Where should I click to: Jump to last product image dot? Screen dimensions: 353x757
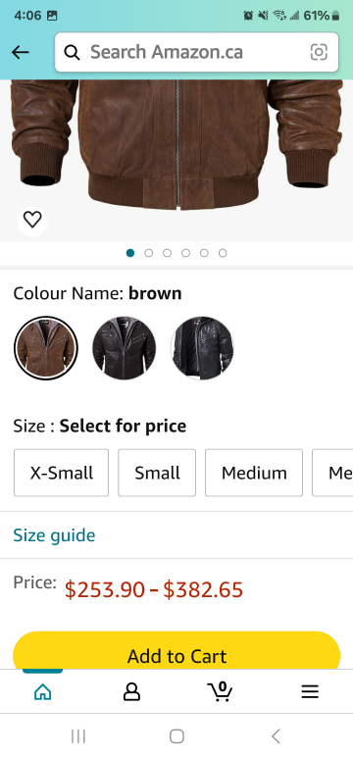point(223,253)
